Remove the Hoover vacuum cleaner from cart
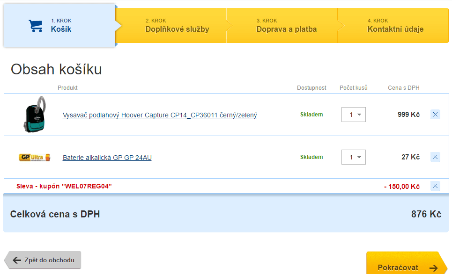This screenshot has width=452, height=274. click(x=435, y=115)
